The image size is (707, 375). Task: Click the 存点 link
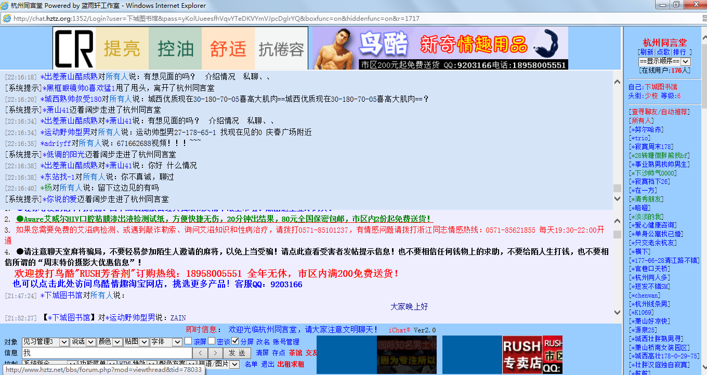279,353
